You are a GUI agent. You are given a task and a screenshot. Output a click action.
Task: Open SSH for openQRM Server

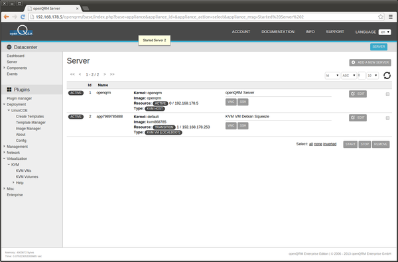coord(243,101)
